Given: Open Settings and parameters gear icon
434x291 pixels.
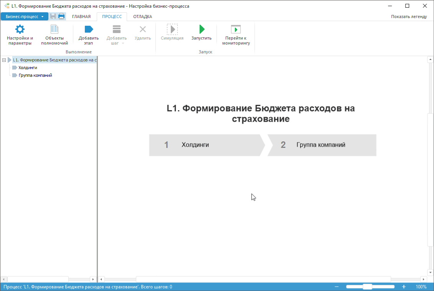Looking at the screenshot, I should [20, 30].
